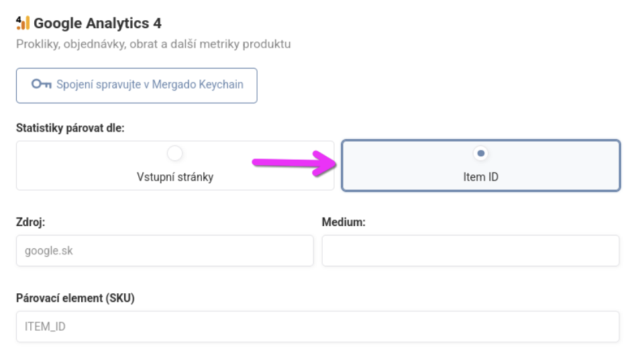Click the "Vstupní stránky" option label text
The image size is (632, 353).
(175, 178)
